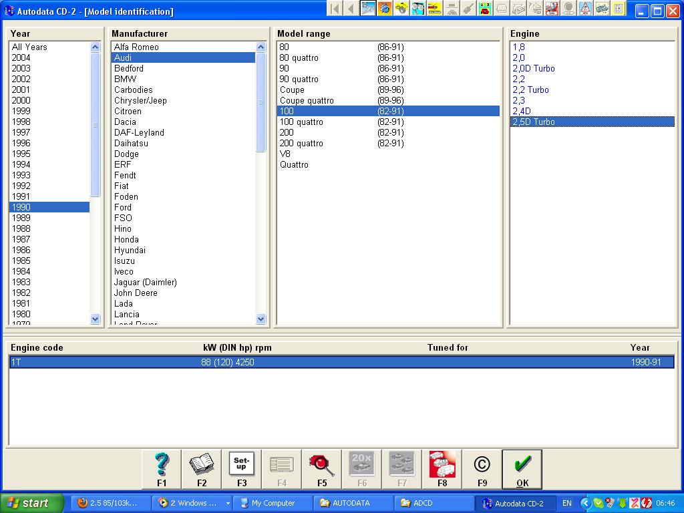Screen dimensions: 684x513
Task: Expand hidden system tray icons chevron
Action: (585, 504)
